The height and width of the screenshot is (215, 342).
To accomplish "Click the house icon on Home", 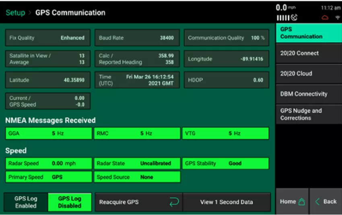I will [301, 202].
